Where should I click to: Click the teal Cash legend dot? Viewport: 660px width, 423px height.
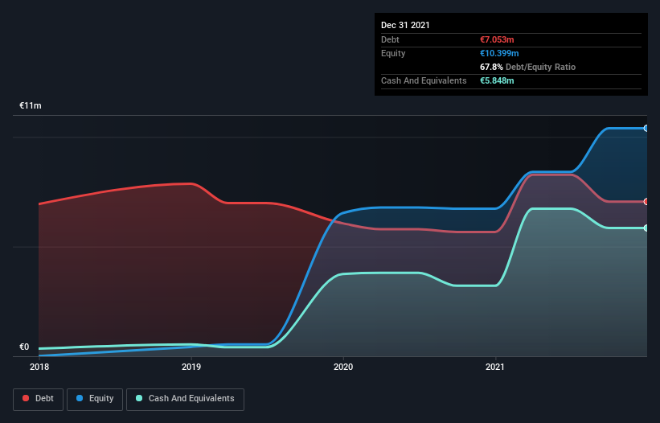[x=139, y=398]
